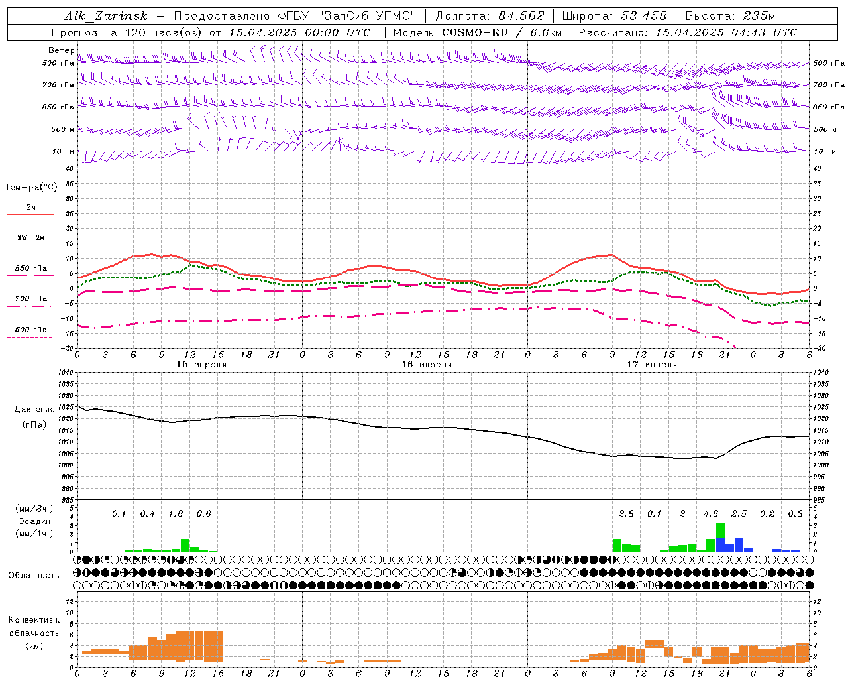Image resolution: width=848 pixels, height=679 pixels.
Task: Click the 3-hour precipitation total 0.6
Action: (203, 514)
